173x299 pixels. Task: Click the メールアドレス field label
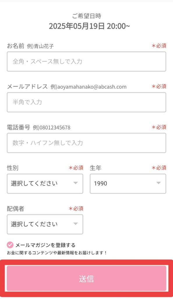pyautogui.click(x=27, y=86)
